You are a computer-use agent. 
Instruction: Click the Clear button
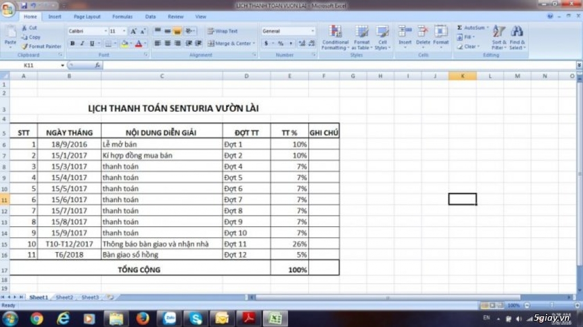pos(468,47)
